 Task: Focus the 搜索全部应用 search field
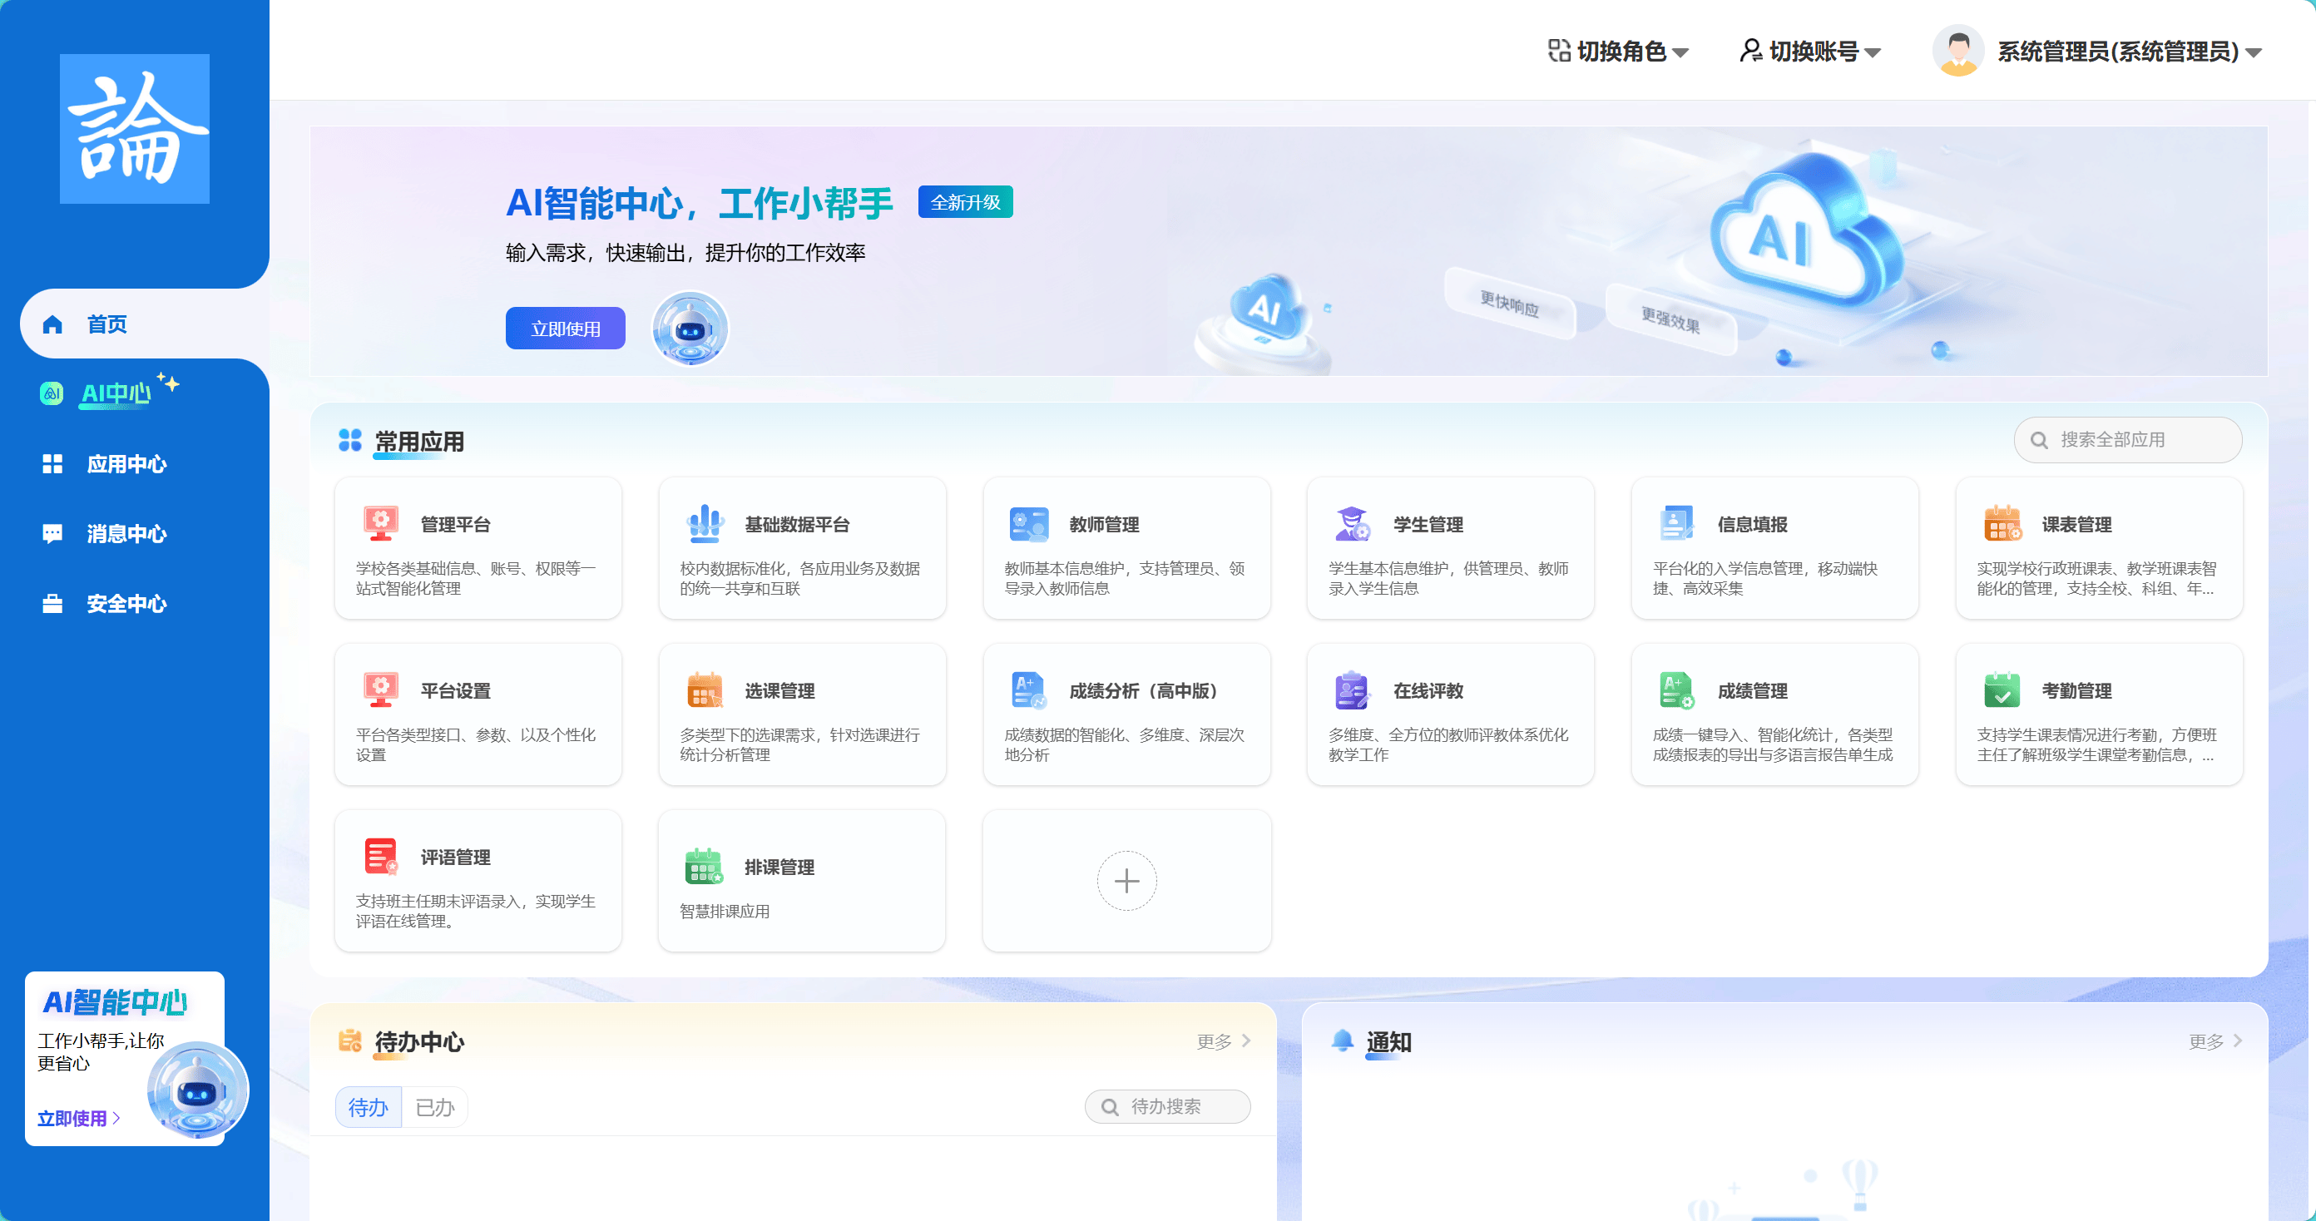(x=2127, y=440)
